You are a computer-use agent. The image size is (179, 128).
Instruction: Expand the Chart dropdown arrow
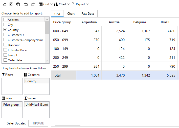point(68,4)
